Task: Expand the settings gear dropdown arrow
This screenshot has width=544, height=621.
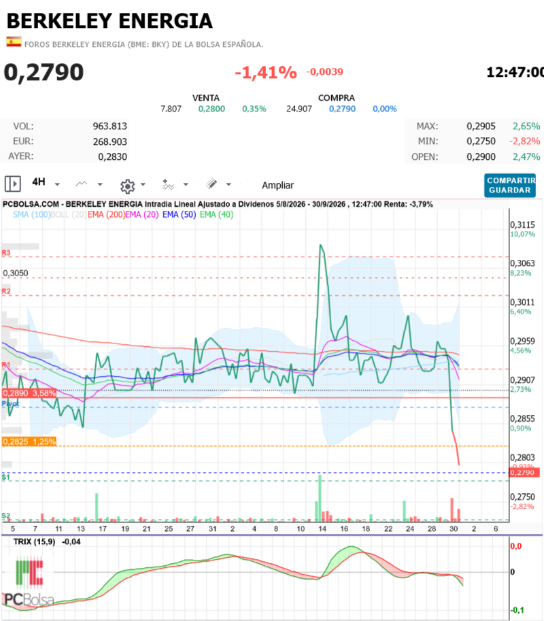Action: pos(143,184)
